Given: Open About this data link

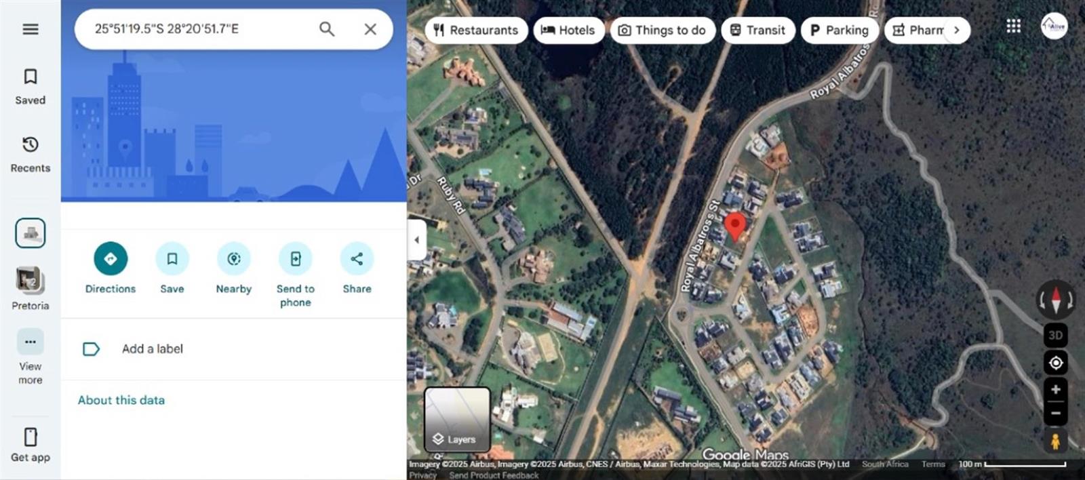Looking at the screenshot, I should coord(121,400).
